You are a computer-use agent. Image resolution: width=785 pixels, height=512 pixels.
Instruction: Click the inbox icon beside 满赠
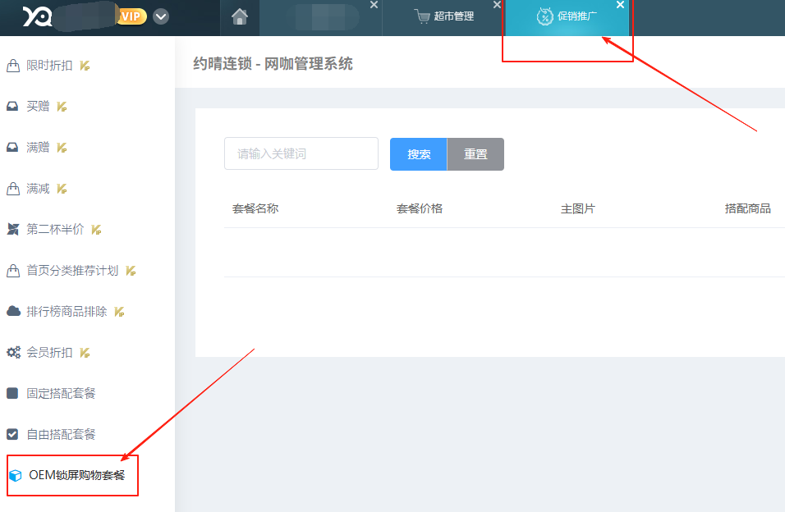[x=12, y=147]
